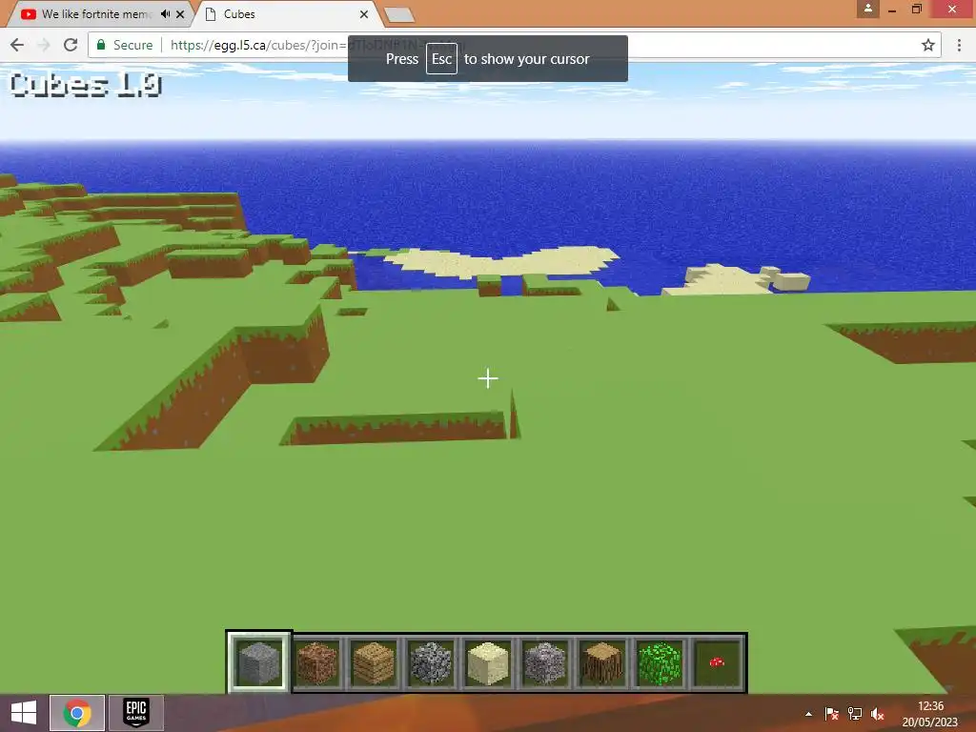Select the dirt block in hotbar
The width and height of the screenshot is (976, 732).
point(316,663)
